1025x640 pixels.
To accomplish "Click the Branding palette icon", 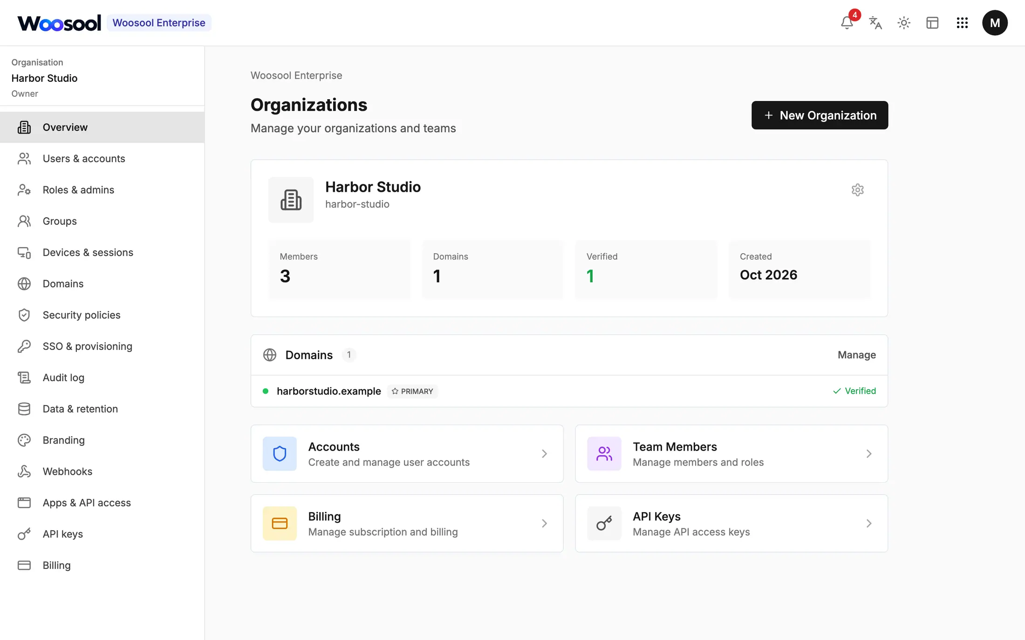I will pyautogui.click(x=24, y=440).
